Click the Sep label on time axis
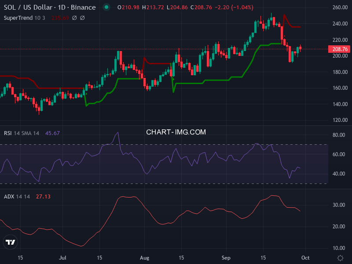This screenshot has height=264, width=352. (x=226, y=257)
